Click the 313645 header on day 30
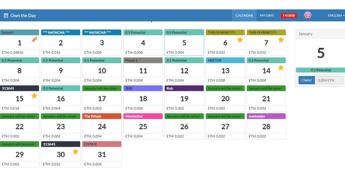This screenshot has width=345, height=172. pyautogui.click(x=61, y=144)
